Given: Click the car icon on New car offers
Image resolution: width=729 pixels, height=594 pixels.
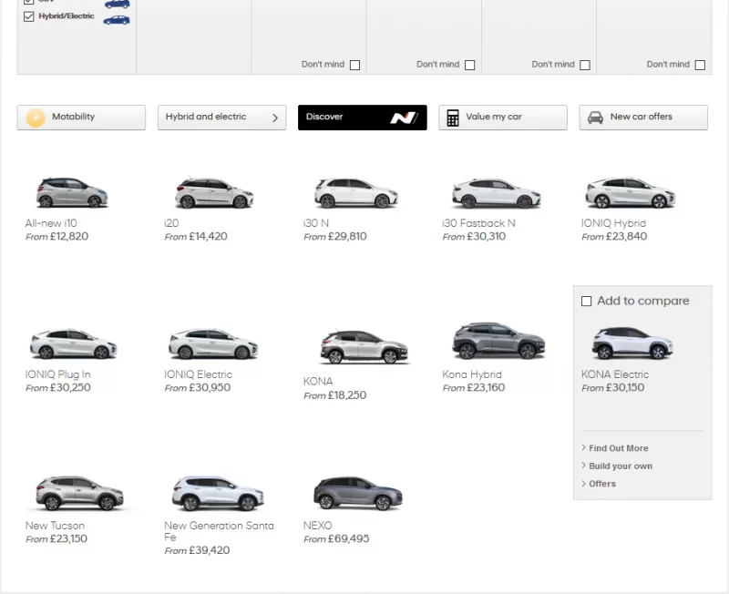Looking at the screenshot, I should pos(595,118).
